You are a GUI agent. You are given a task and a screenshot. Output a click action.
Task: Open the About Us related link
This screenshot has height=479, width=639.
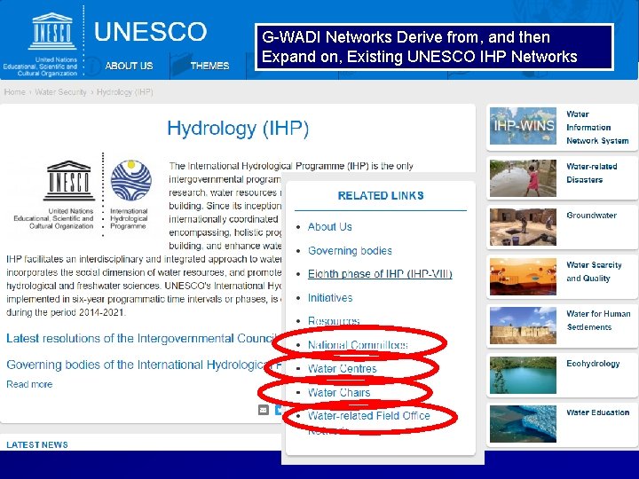[329, 227]
